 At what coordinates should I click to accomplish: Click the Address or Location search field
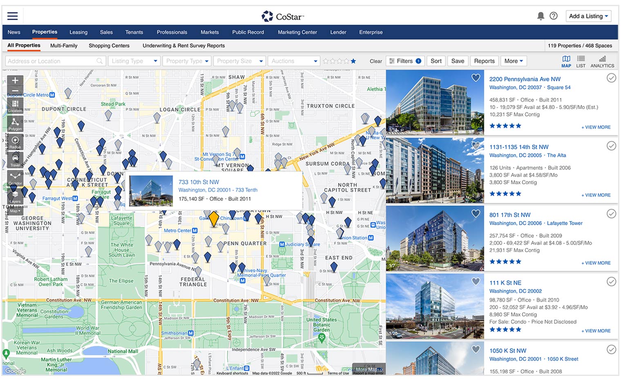click(51, 61)
